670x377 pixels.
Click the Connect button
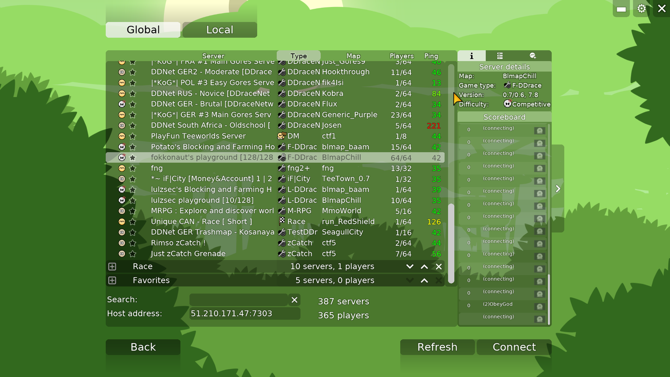pyautogui.click(x=514, y=347)
